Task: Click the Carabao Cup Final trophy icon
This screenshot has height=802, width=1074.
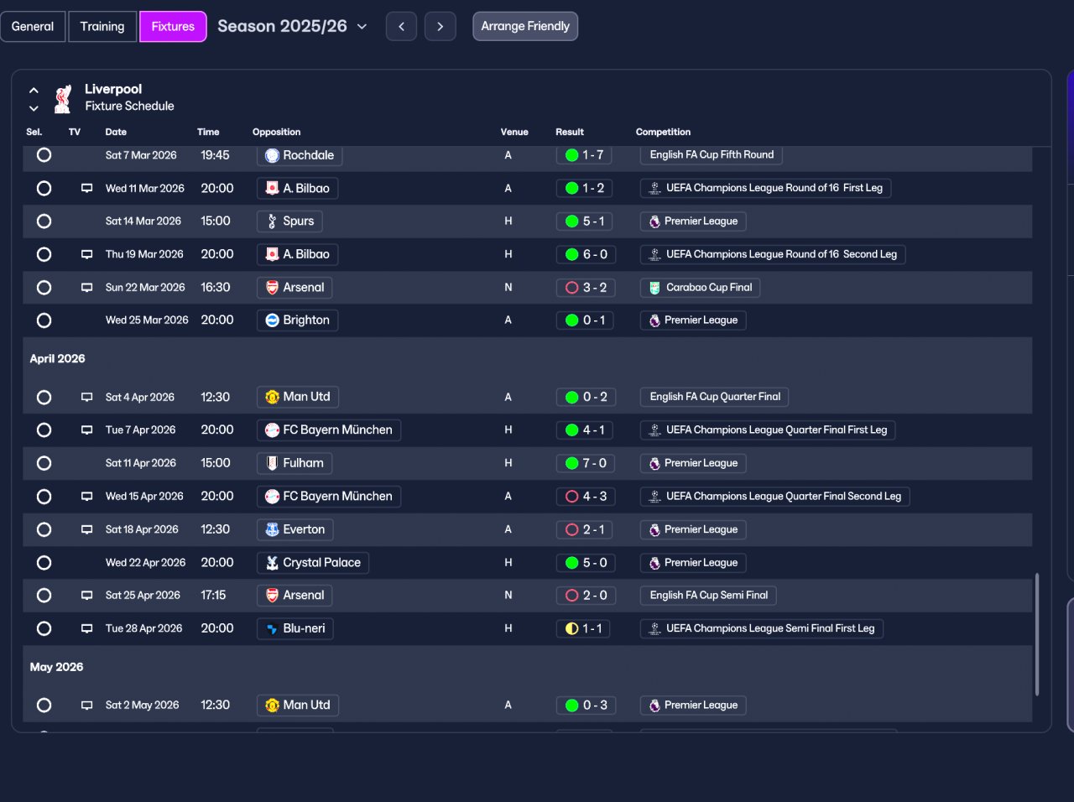Action: coord(655,288)
